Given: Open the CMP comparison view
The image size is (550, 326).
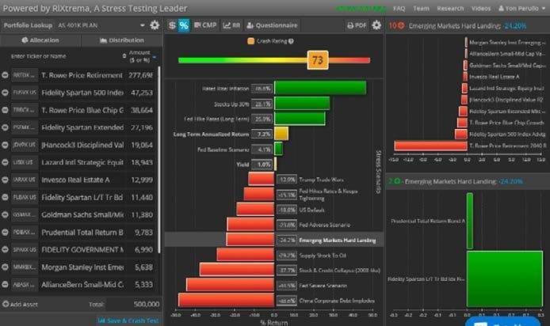Looking at the screenshot, I should pyautogui.click(x=206, y=25).
